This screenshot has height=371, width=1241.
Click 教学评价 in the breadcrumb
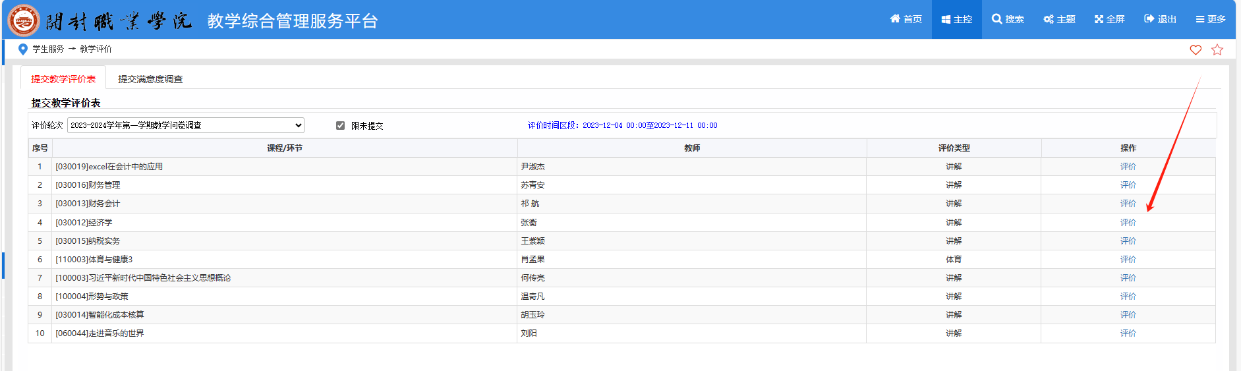tap(96, 49)
